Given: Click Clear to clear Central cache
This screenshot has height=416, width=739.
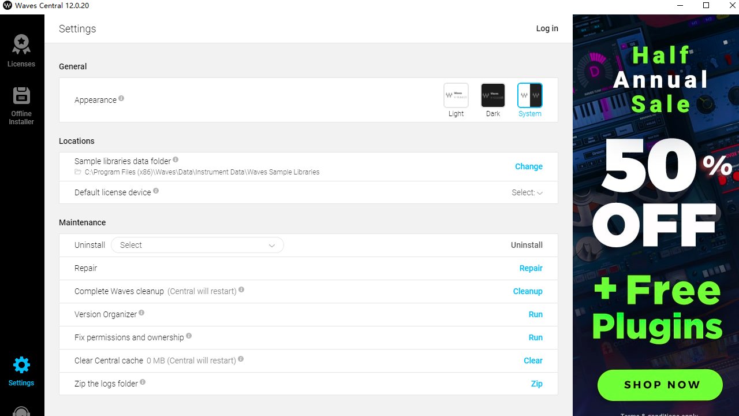Looking at the screenshot, I should (533, 361).
